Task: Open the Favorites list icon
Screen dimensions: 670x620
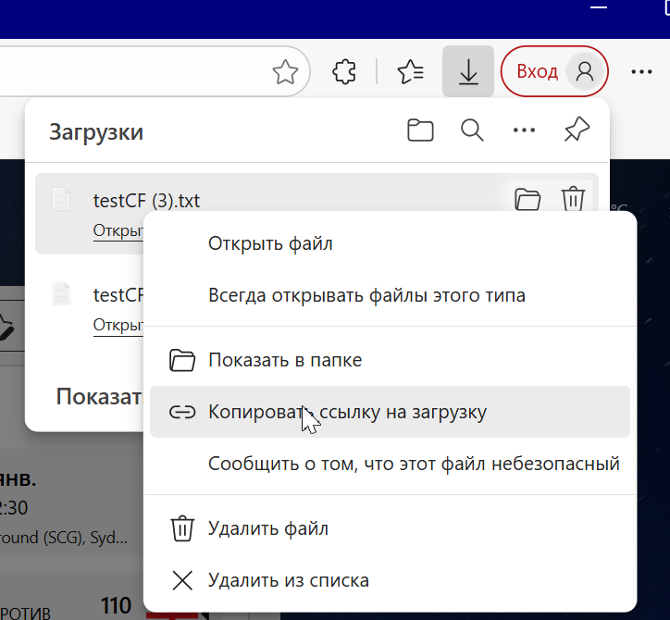Action: [x=410, y=71]
